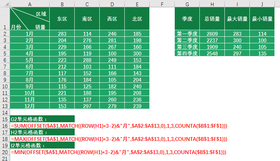Select column G header
280x161 pixels.
pos(187,4)
